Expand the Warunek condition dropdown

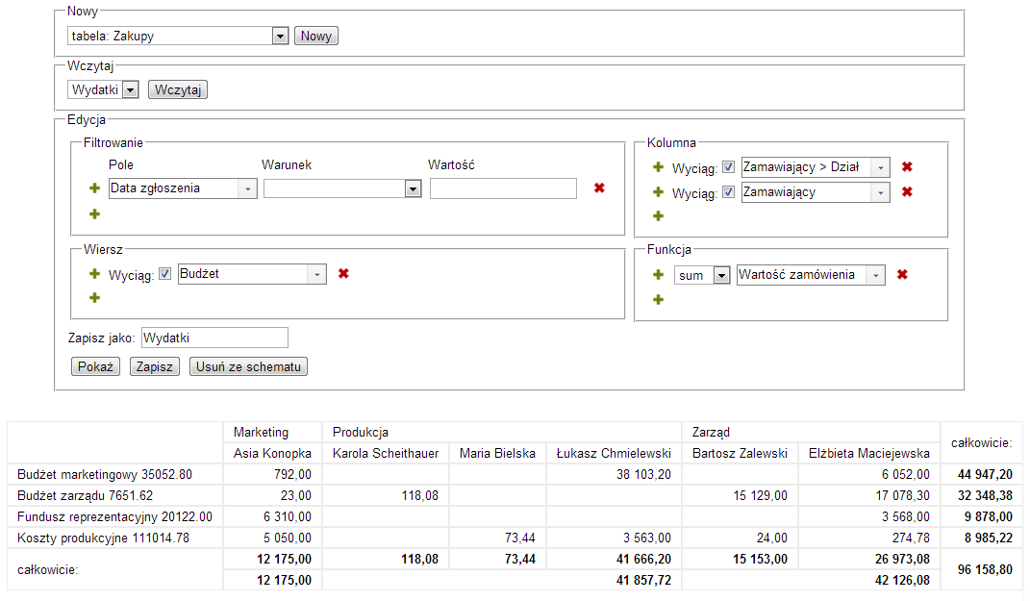point(413,188)
